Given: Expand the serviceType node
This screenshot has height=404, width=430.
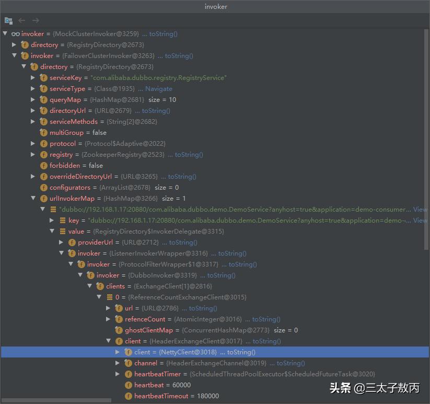Looking at the screenshot, I should tap(33, 88).
